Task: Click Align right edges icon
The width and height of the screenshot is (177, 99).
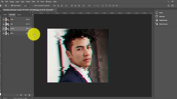Action: [62, 5]
